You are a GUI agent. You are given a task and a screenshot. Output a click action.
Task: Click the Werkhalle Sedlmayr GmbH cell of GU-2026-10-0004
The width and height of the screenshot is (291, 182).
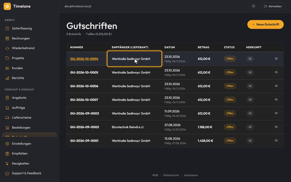(134, 59)
